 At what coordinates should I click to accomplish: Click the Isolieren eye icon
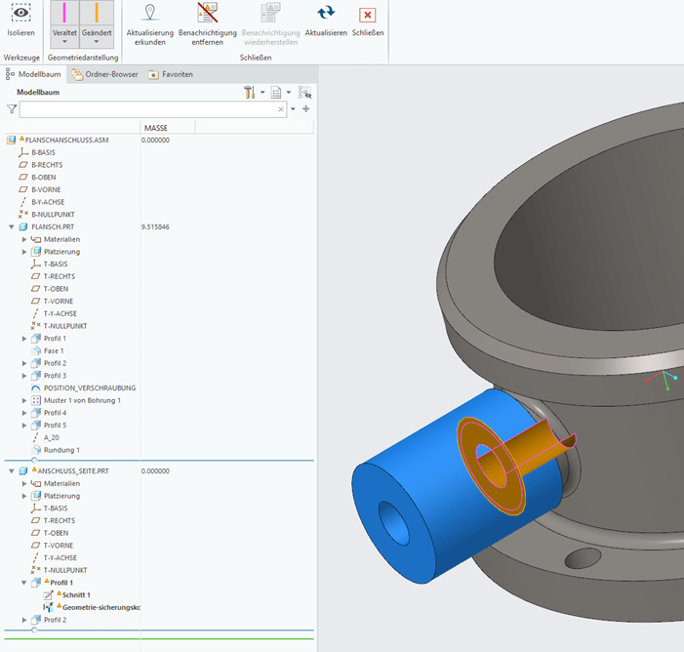click(20, 13)
